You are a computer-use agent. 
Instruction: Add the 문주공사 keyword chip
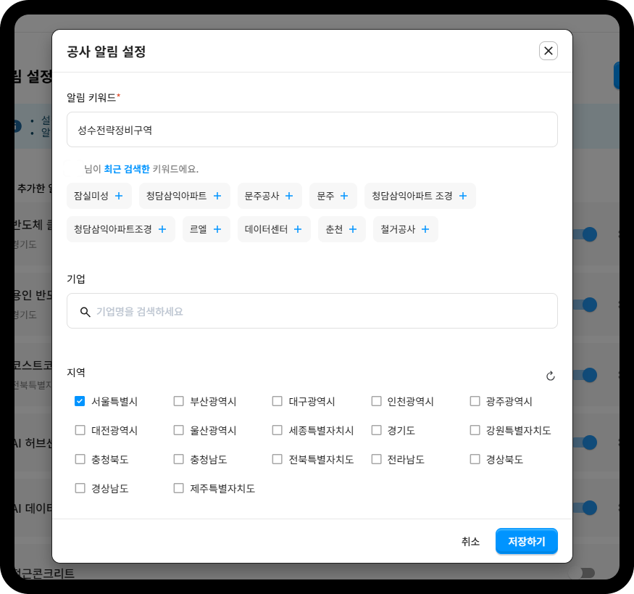(270, 196)
